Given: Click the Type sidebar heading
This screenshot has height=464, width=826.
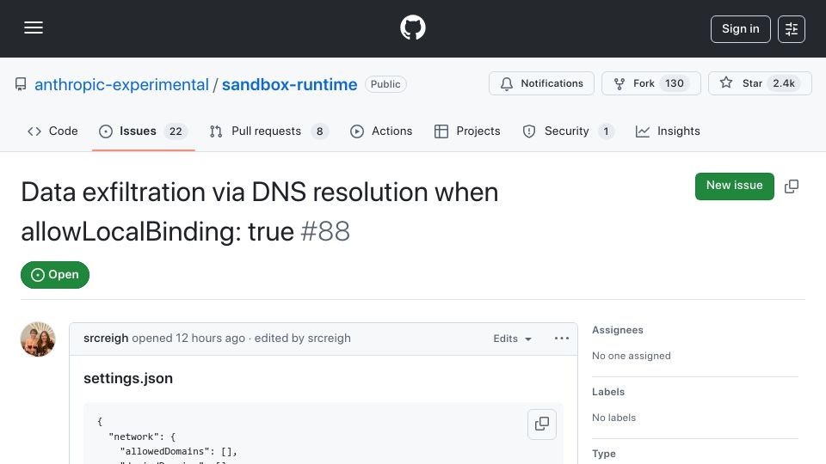Looking at the screenshot, I should 604,454.
